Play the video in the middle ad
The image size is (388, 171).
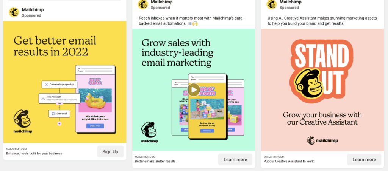194,90
